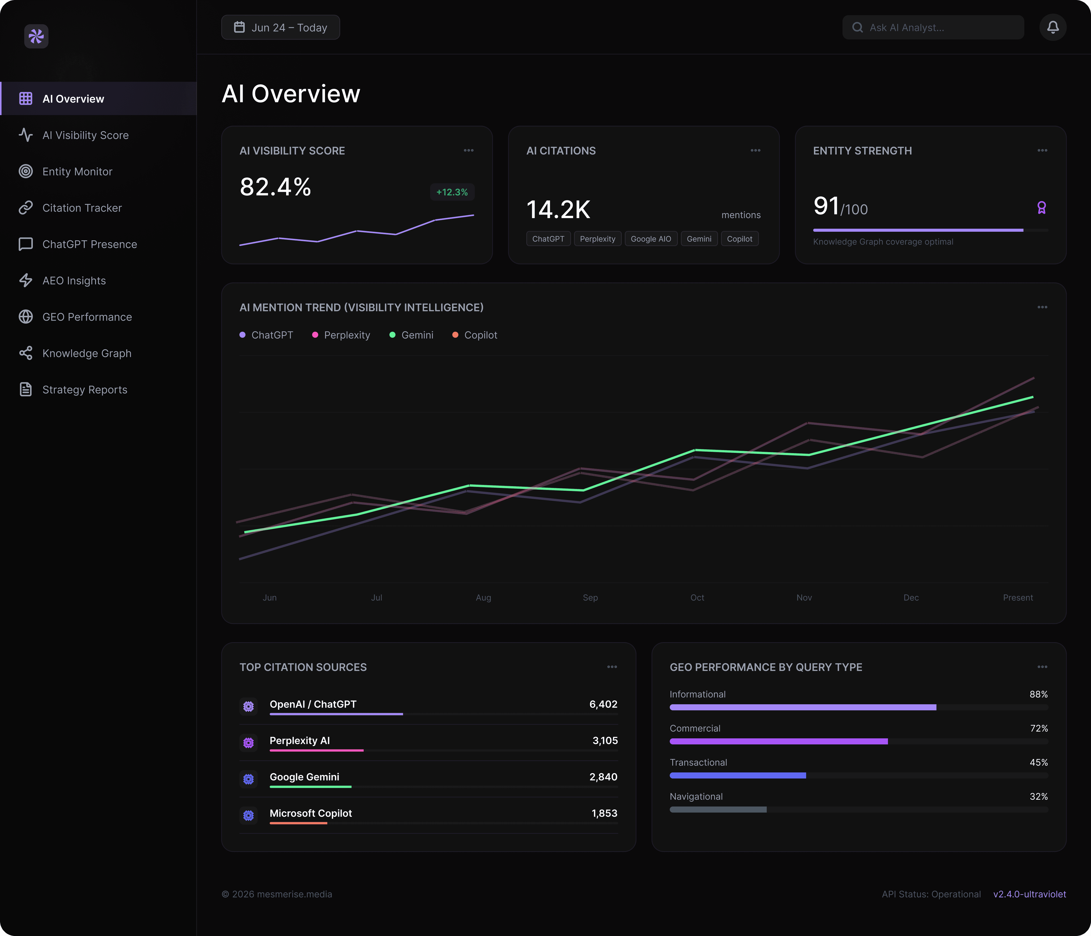Image resolution: width=1091 pixels, height=936 pixels.
Task: Open GEO Performance page
Action: pos(98,316)
